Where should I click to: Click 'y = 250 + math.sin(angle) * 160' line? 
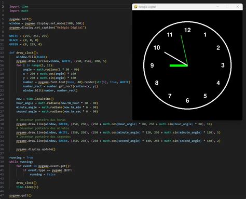pyautogui.click(x=49, y=78)
